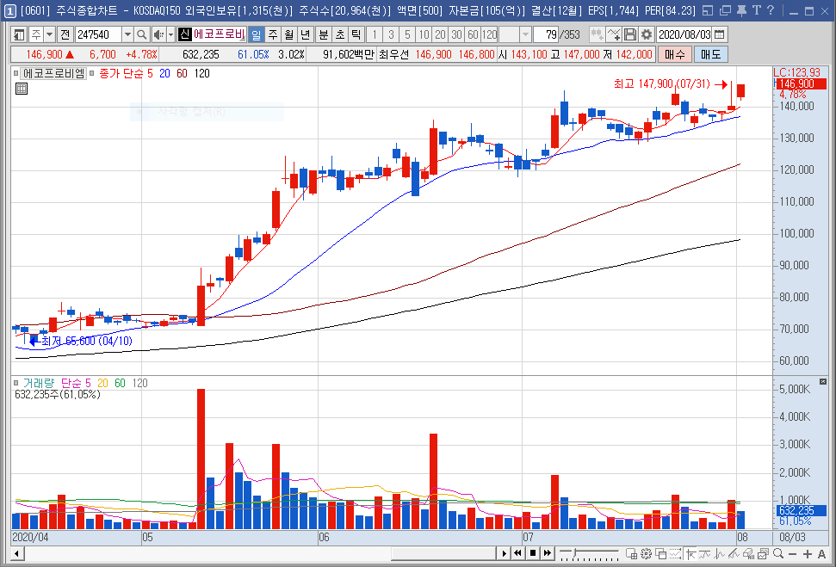
Task: Select the 년 (yearly) period
Action: coord(306,34)
